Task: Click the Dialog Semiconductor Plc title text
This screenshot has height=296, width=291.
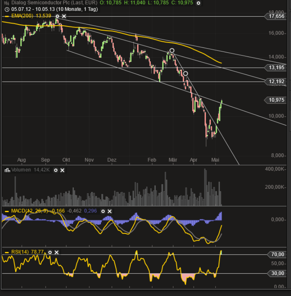Action: [54, 3]
